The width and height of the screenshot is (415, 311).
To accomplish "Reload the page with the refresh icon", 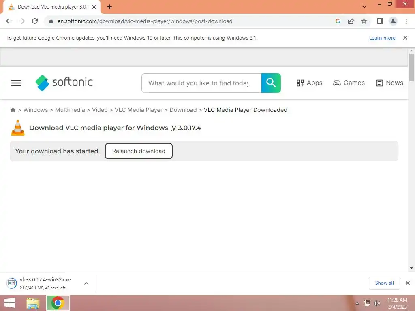I will (x=35, y=21).
